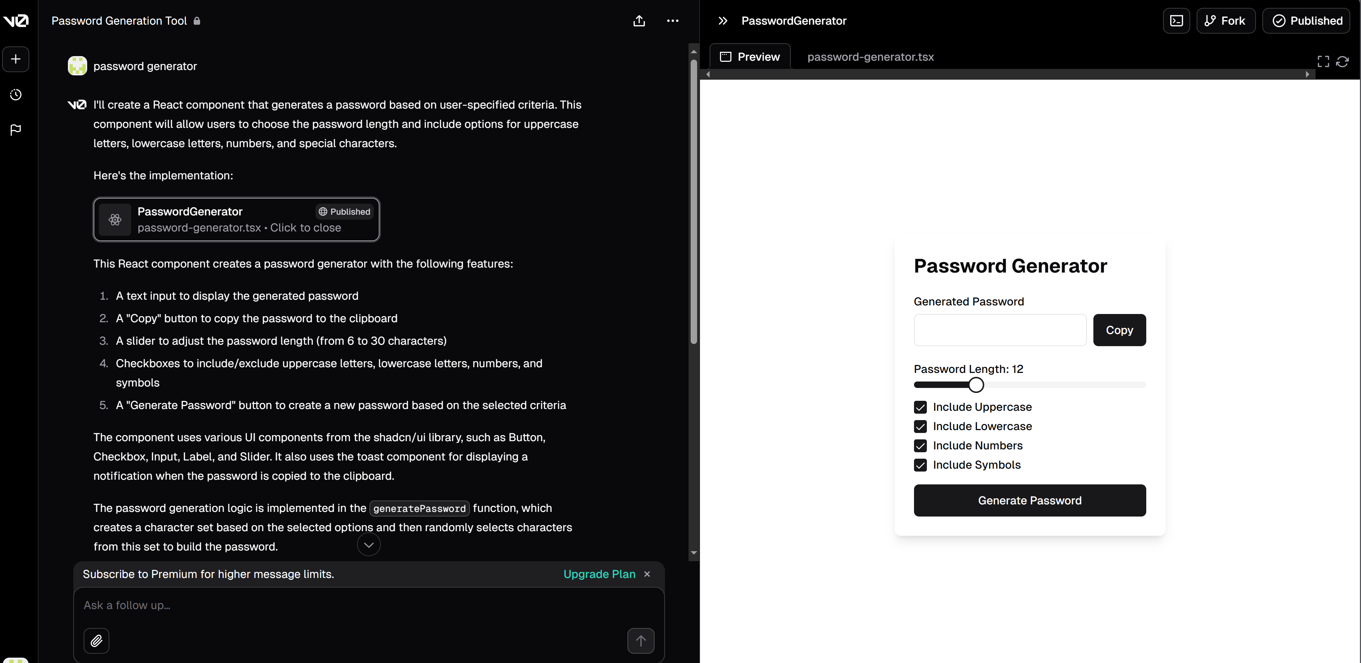The width and height of the screenshot is (1361, 663).
Task: Switch to the password-generator.tsx tab
Action: (870, 57)
